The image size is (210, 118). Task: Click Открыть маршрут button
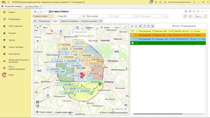(x=45, y=112)
